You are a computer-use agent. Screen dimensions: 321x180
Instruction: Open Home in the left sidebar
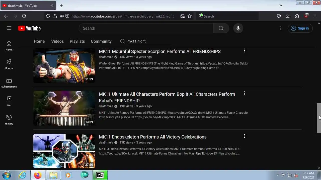(9, 46)
